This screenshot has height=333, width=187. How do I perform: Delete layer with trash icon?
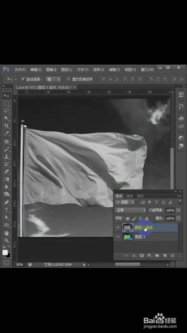pyautogui.click(x=172, y=255)
